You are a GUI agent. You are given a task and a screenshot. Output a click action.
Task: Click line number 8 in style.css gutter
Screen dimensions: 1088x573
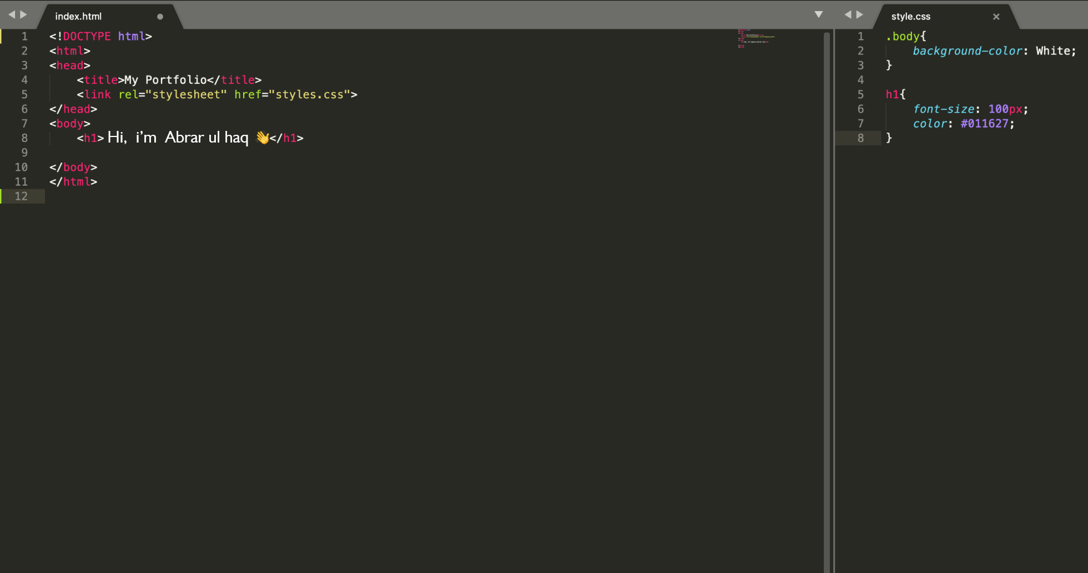point(860,138)
